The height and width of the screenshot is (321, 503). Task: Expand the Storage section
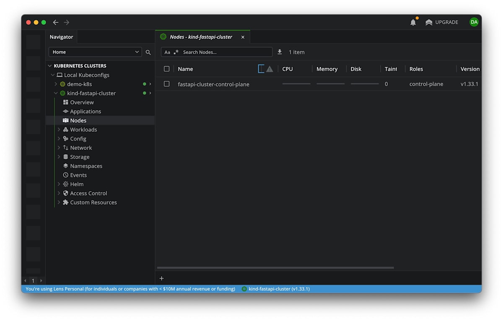pos(59,157)
